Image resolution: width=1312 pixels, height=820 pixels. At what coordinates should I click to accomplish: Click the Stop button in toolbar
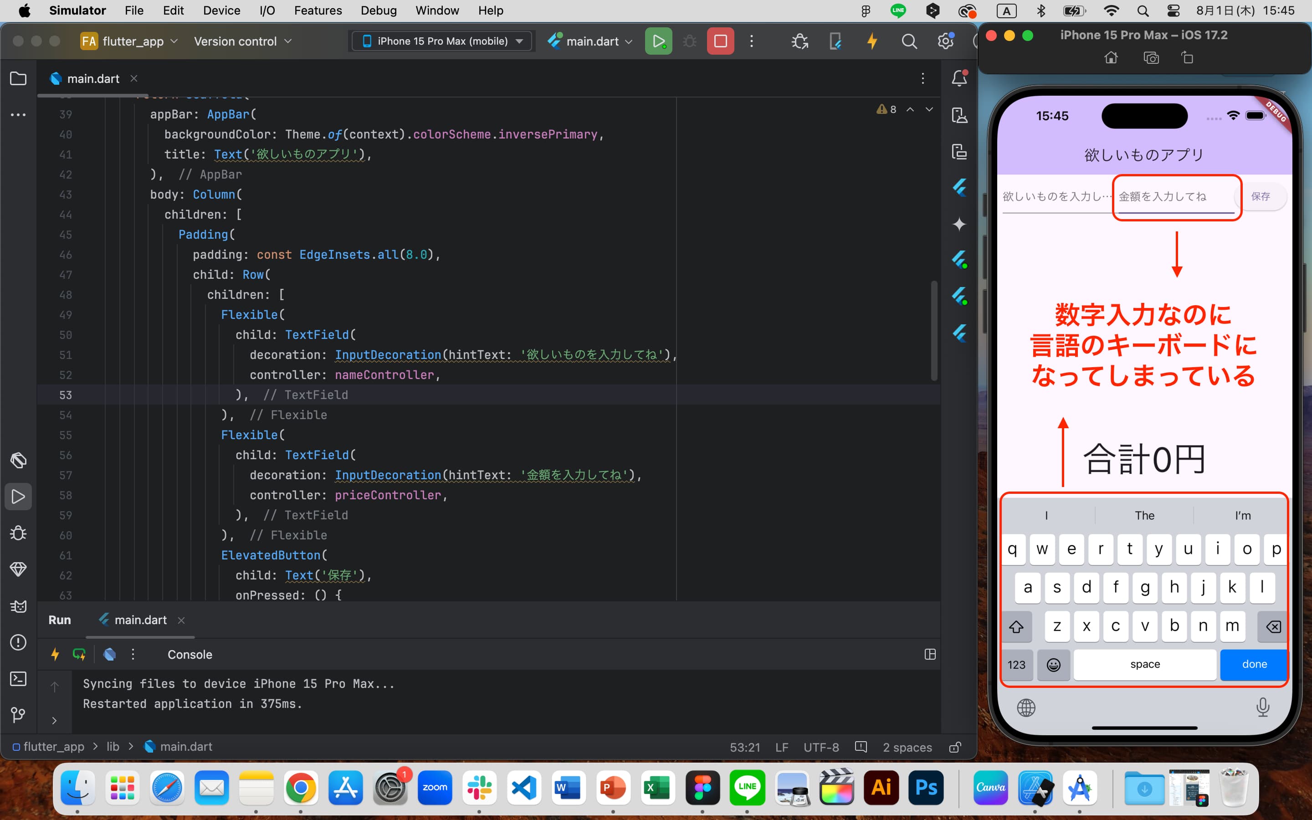point(720,41)
